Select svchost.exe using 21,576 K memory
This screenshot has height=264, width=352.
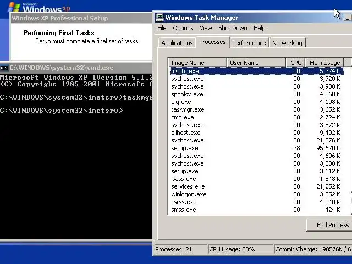[256, 140]
